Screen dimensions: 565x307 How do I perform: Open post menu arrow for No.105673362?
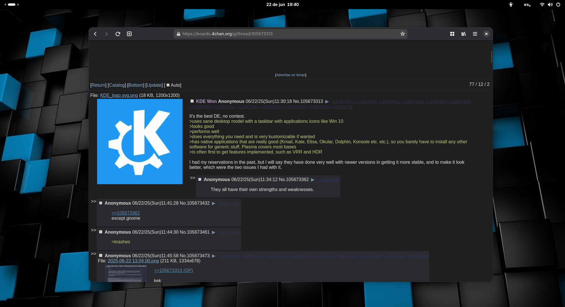(313, 180)
